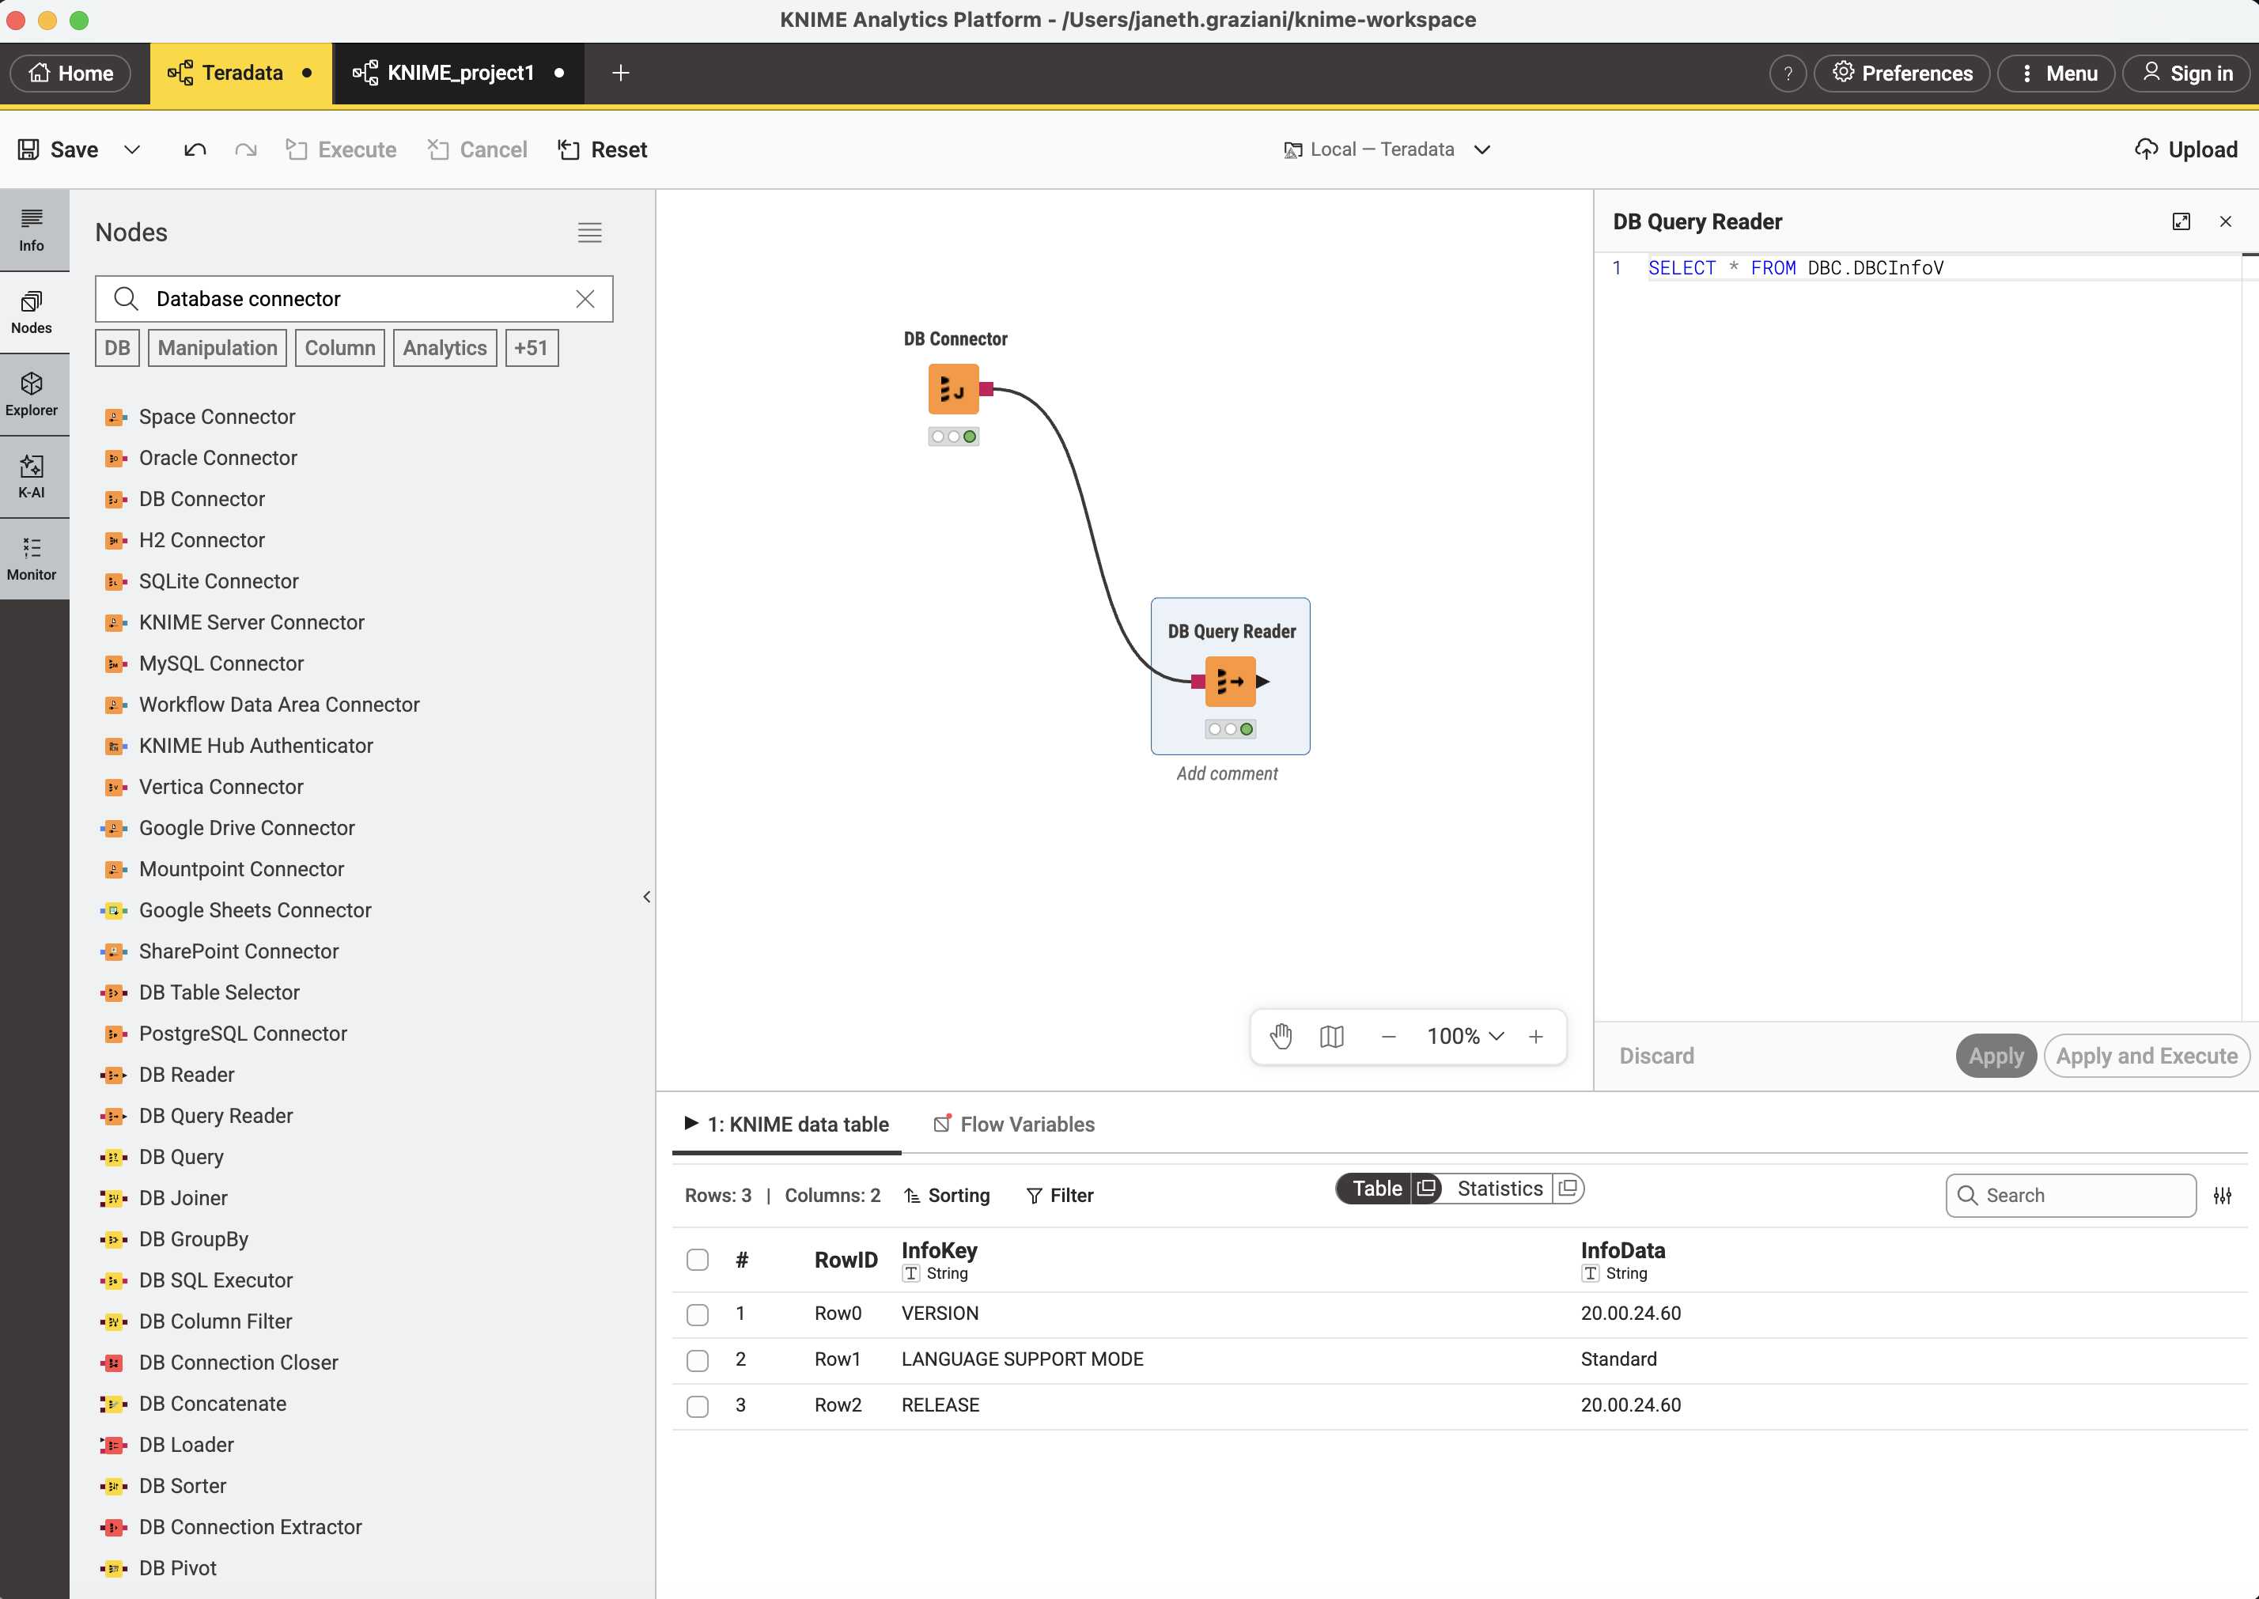
Task: Click the SQL query editor line
Action: [x=1944, y=268]
